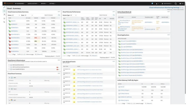190x111 pixels.
Task: Click the Standard type cell in volumes table
Action: 106,26
